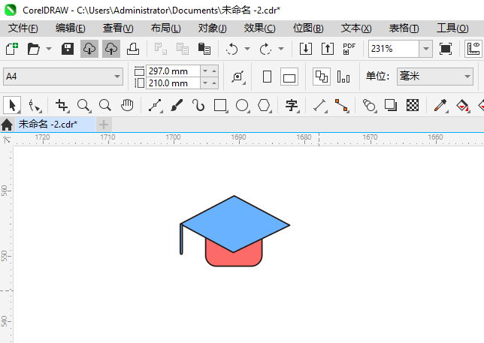The width and height of the screenshot is (484, 343).
Task: Click the Cut toolbar icon
Action: [161, 49]
